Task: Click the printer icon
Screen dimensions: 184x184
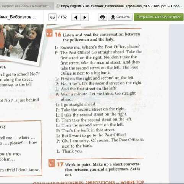Action: coord(102,17)
